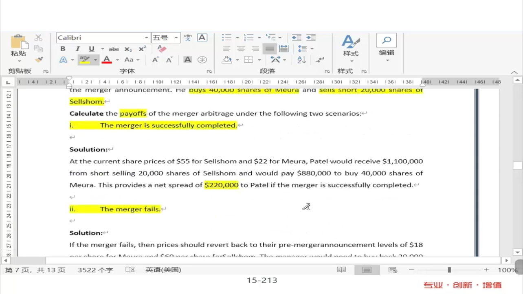Apply paragraph shading with paint bucket
The height and width of the screenshot is (294, 523).
pos(227,60)
